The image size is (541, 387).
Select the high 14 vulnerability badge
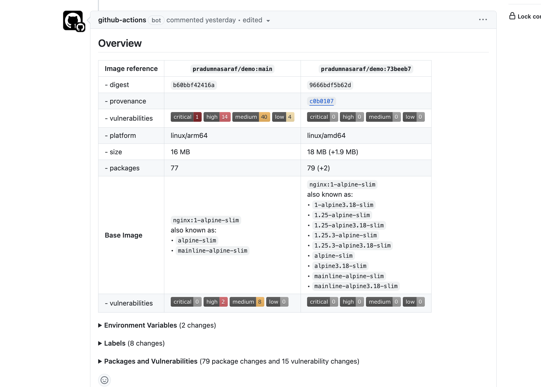(217, 117)
